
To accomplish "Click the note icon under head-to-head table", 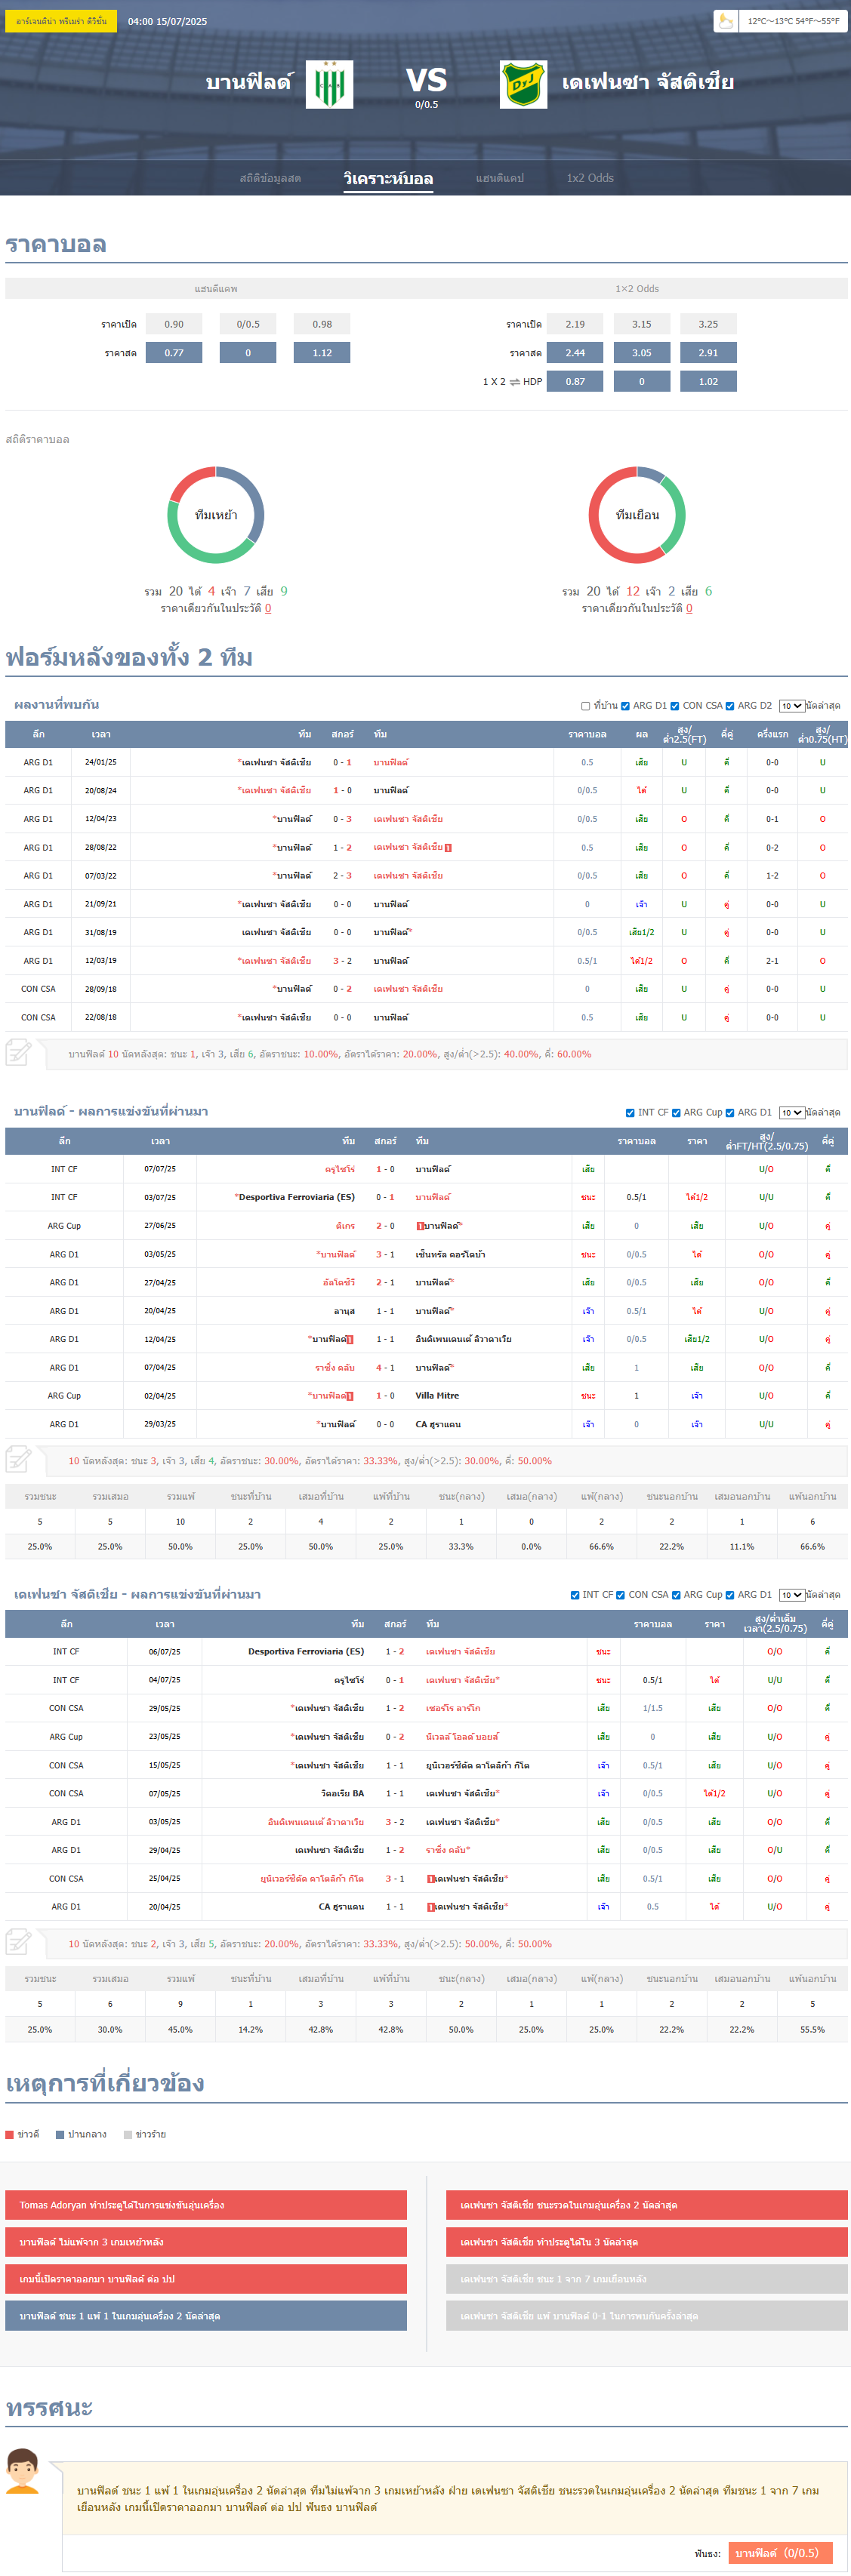I will 19,1053.
